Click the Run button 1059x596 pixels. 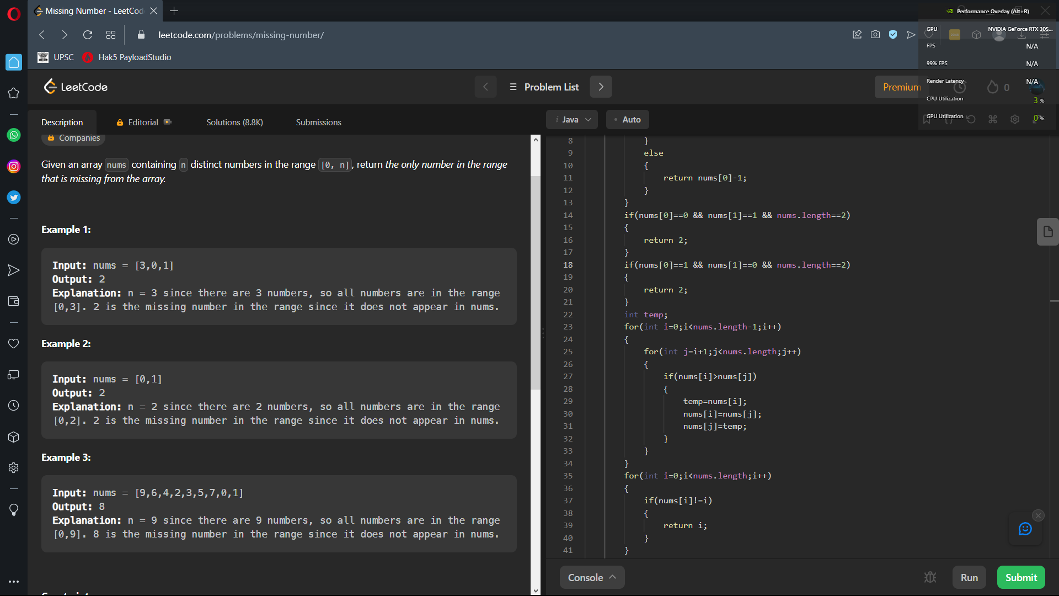[969, 577]
